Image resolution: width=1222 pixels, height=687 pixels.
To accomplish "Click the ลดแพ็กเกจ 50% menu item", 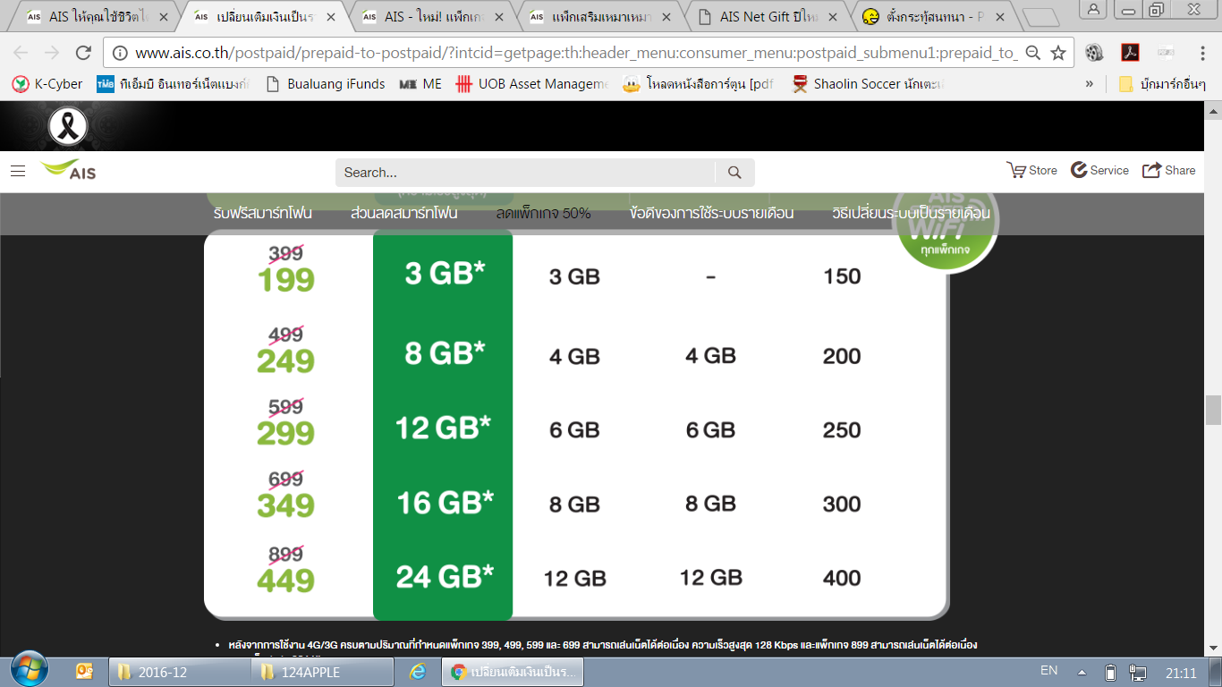I will click(x=544, y=214).
